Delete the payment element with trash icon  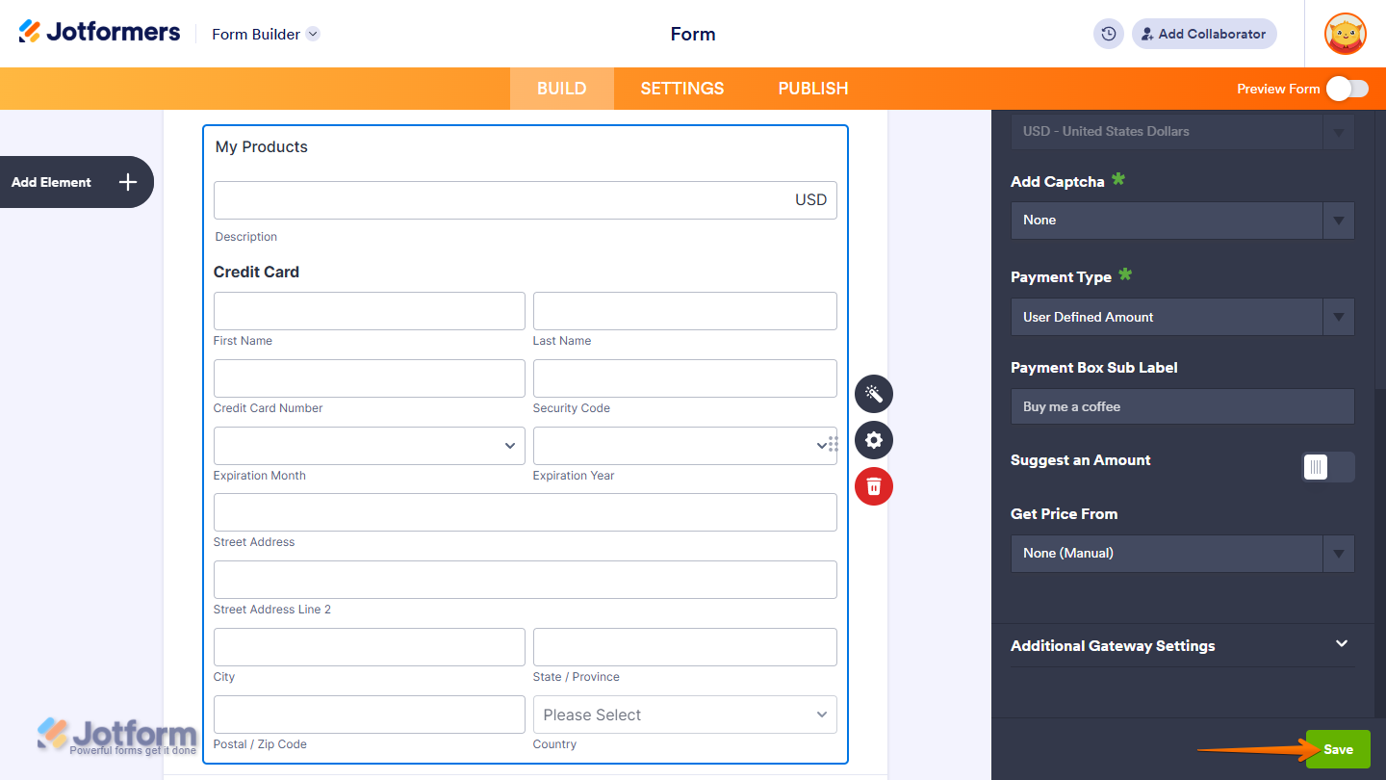[873, 486]
